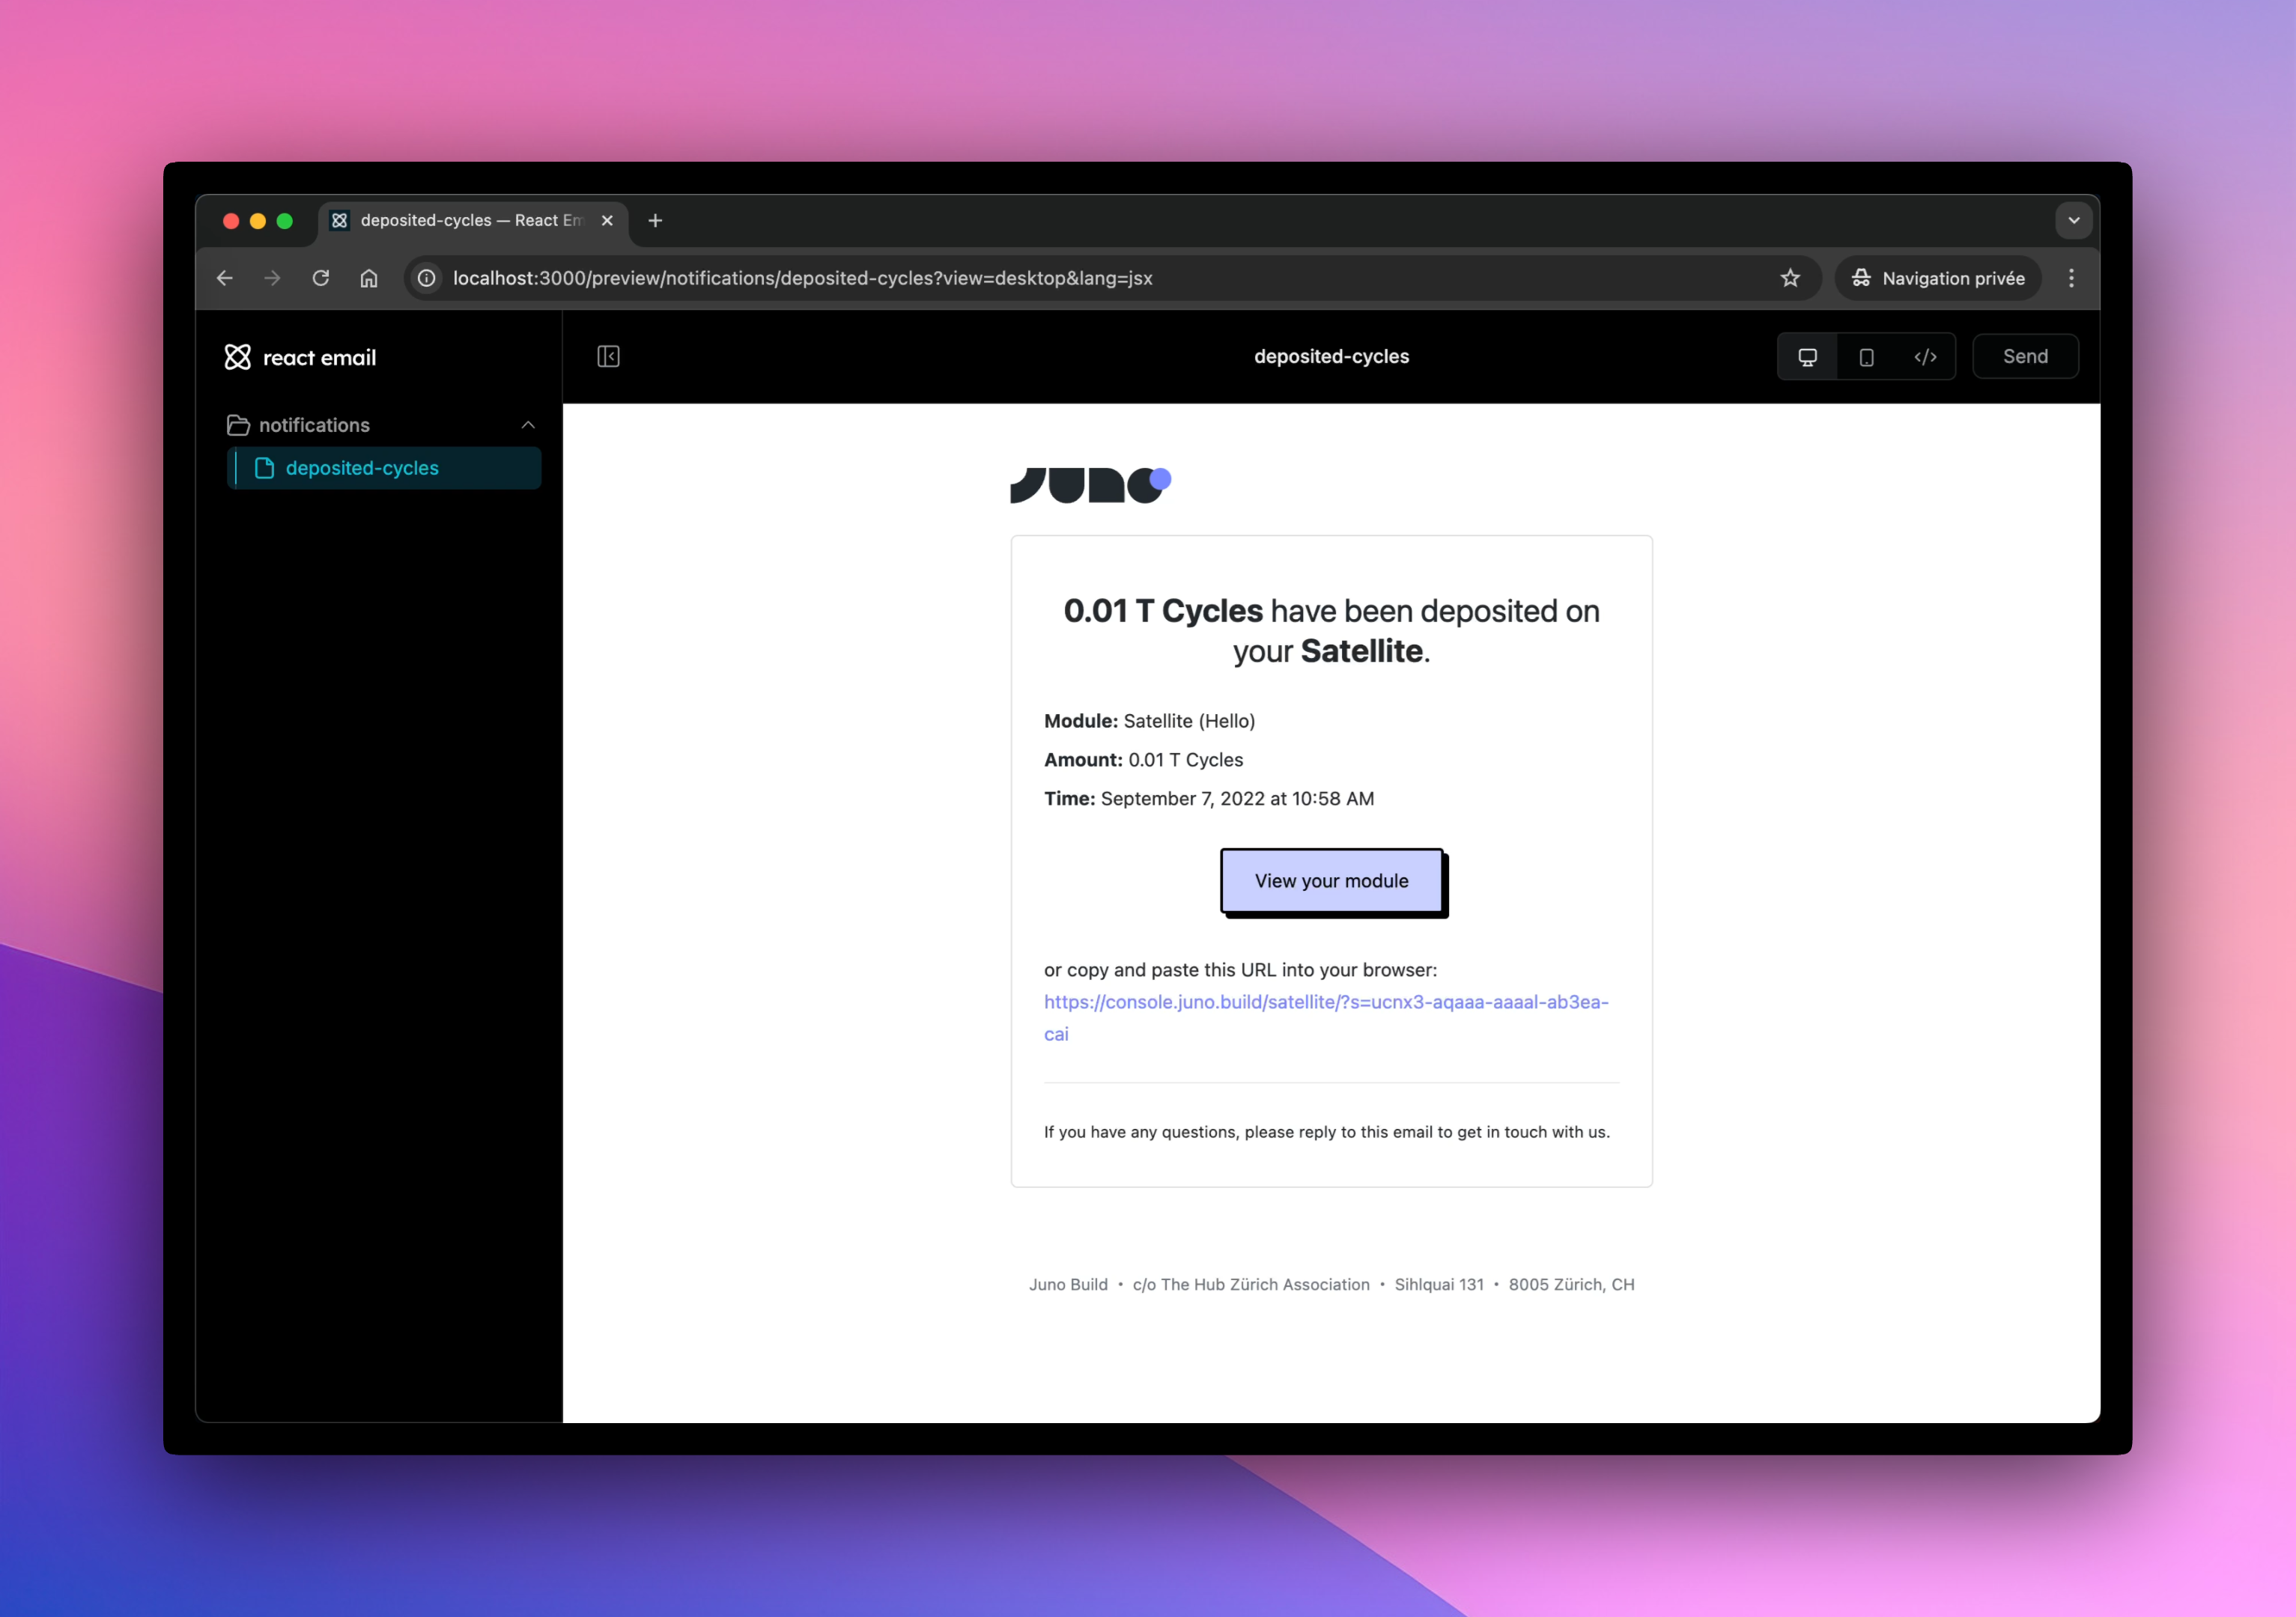
Task: View site information icon in address bar
Action: tap(427, 278)
